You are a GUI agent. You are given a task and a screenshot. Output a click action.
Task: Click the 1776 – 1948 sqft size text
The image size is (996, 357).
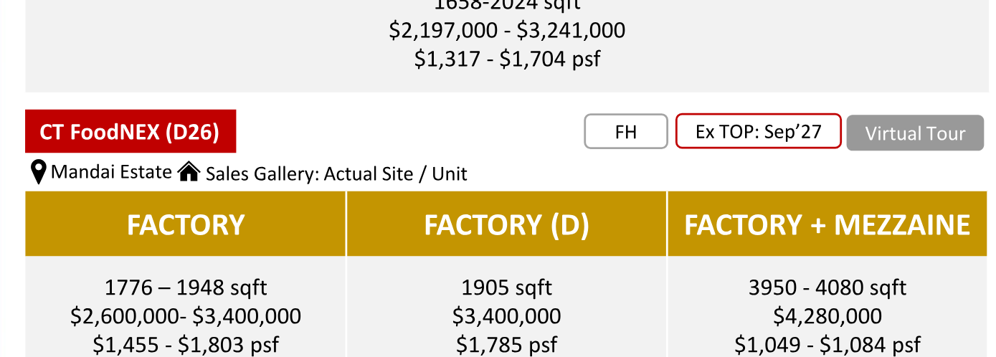coord(186,288)
